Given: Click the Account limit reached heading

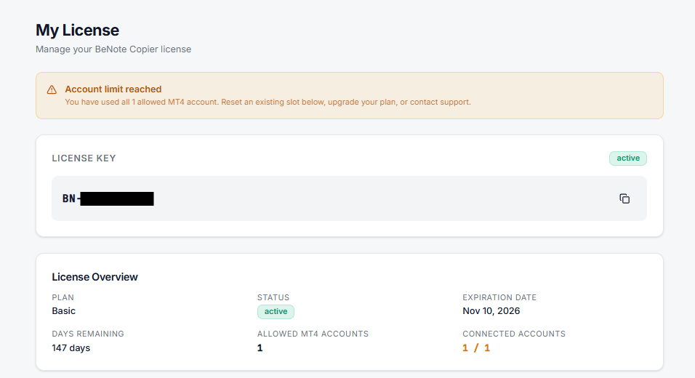Looking at the screenshot, I should tap(113, 89).
